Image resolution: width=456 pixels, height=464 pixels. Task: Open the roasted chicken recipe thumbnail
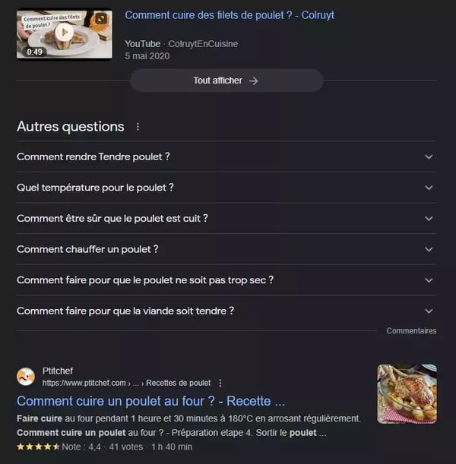(407, 394)
